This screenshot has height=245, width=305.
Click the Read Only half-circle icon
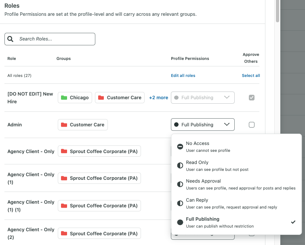(x=180, y=166)
